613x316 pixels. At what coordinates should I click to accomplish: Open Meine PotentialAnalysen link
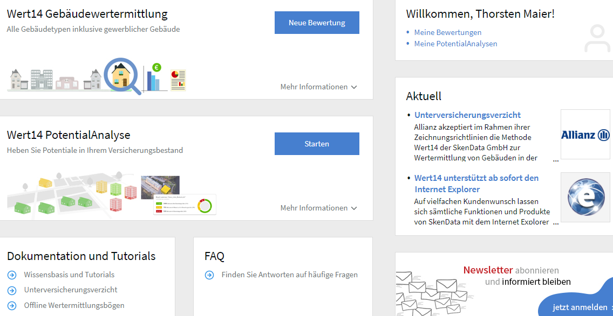455,44
